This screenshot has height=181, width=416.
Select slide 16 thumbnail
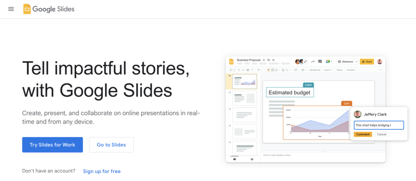click(x=245, y=148)
